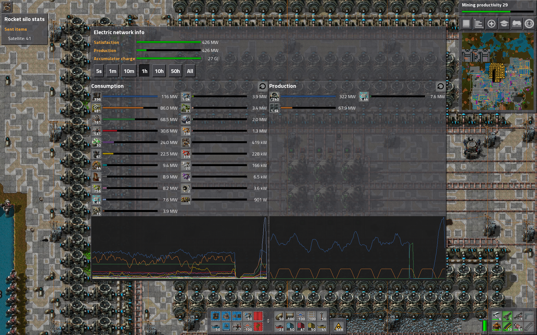537x335 pixels.
Task: Click the character icon at top-left corner
Action: 7,7
